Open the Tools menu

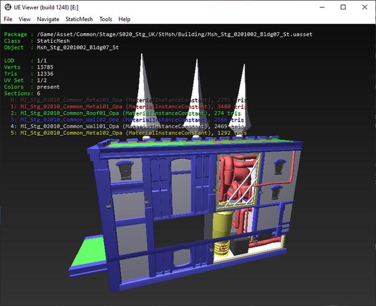[106, 19]
